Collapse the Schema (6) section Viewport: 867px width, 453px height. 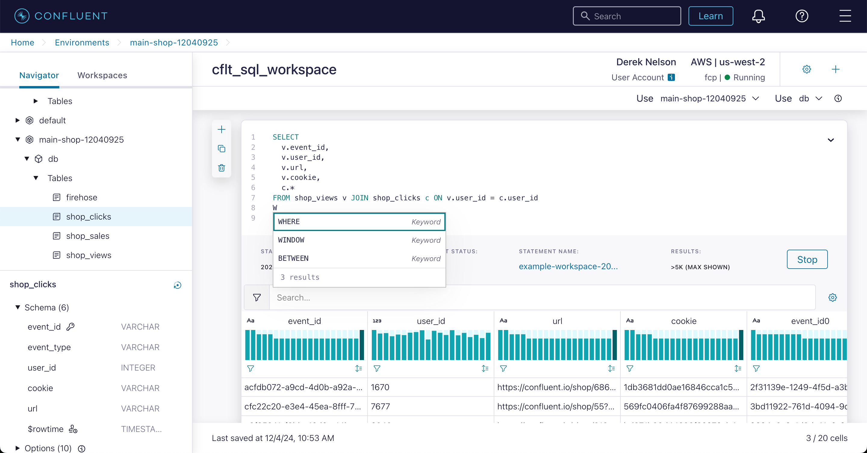click(x=18, y=307)
